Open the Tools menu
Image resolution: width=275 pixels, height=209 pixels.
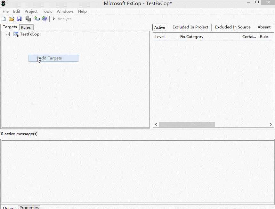[x=47, y=12]
